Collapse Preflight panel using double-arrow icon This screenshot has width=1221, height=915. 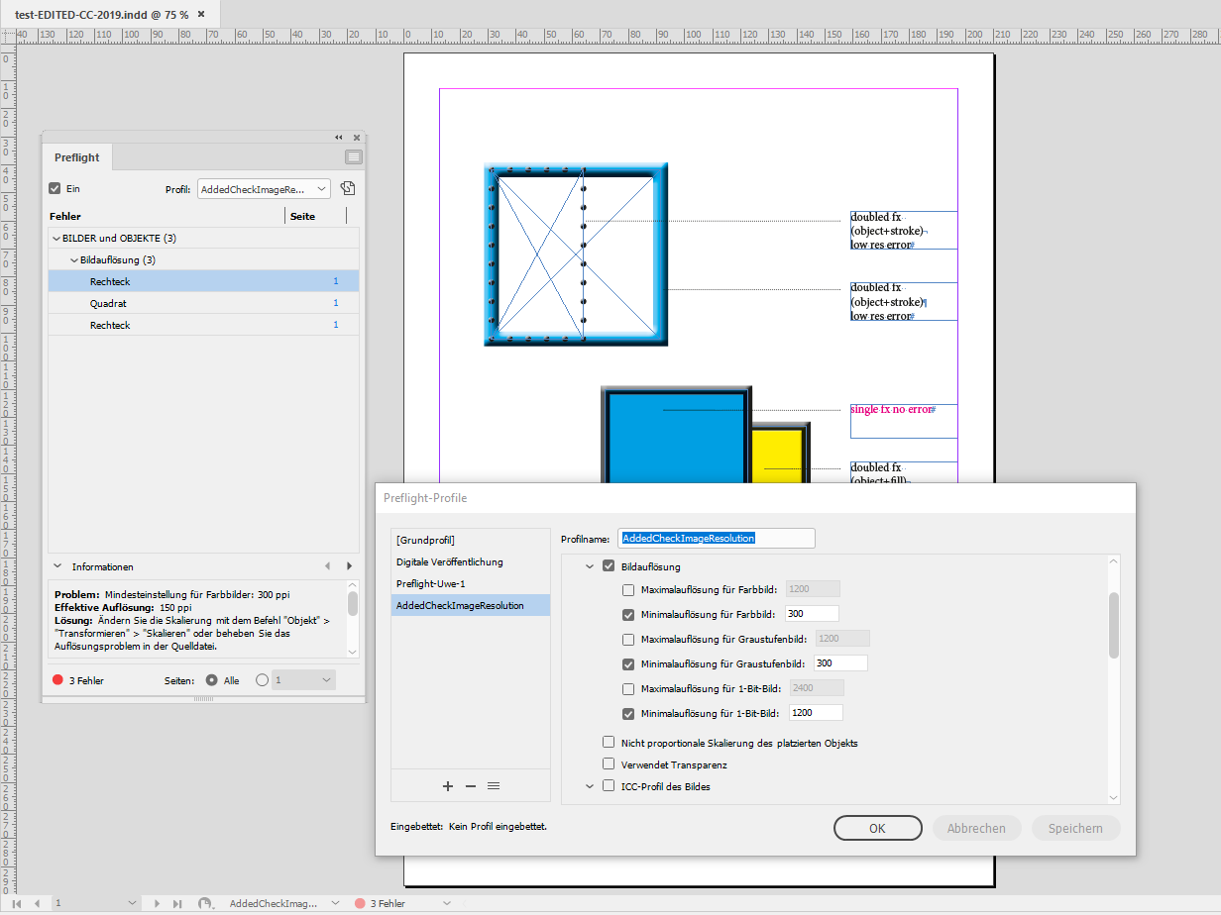pos(338,137)
